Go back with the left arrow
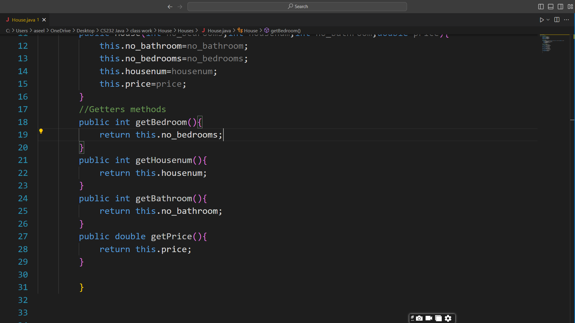575x323 pixels. point(170,7)
